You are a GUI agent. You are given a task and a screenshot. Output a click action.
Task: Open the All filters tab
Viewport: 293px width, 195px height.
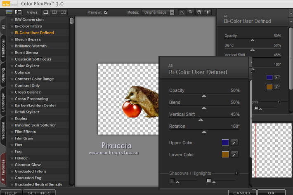(x=3, y=27)
